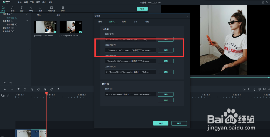Open the 文字 text panel
The height and width of the screenshot is (137, 270).
pos(22,9)
